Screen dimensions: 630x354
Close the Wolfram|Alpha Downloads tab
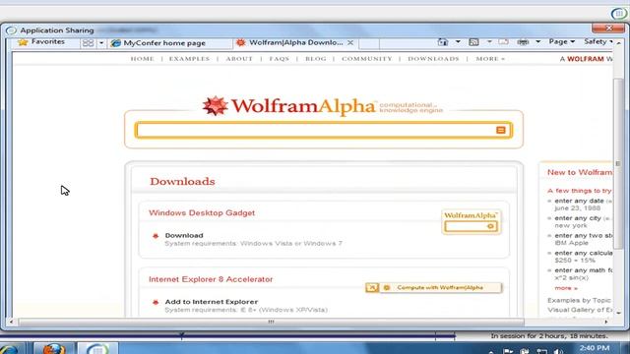(x=350, y=42)
